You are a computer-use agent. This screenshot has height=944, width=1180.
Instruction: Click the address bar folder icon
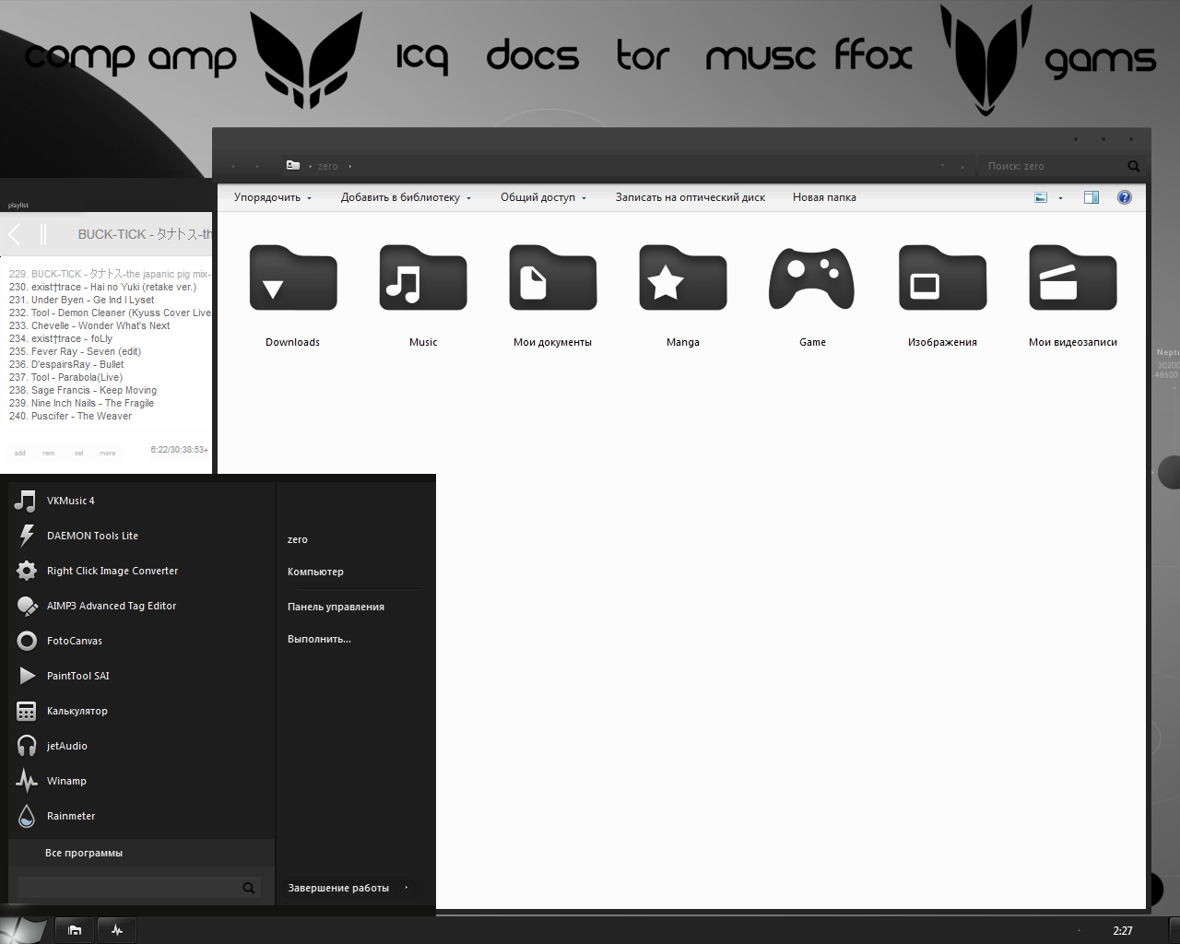tap(293, 165)
